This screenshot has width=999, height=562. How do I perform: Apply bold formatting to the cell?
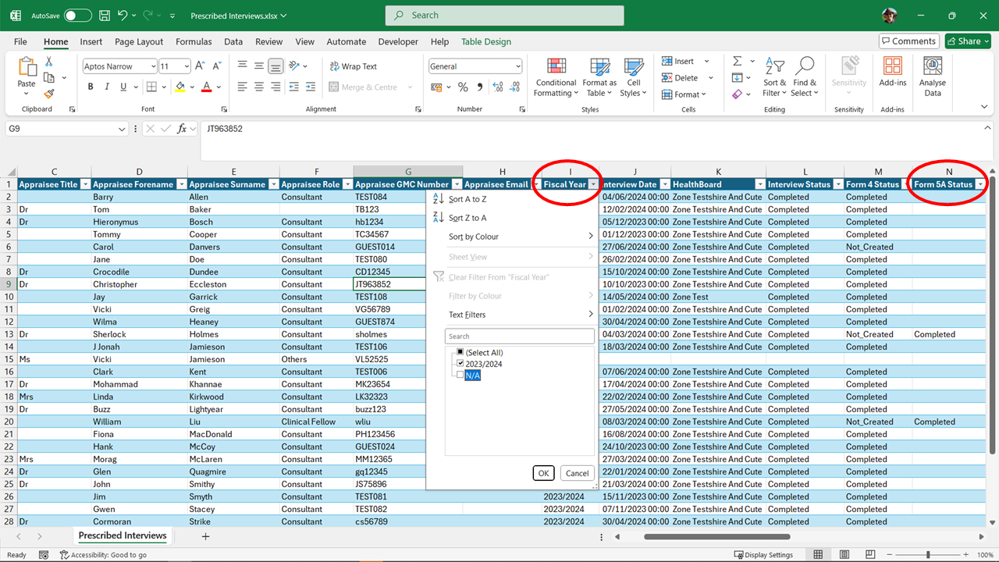coord(91,87)
